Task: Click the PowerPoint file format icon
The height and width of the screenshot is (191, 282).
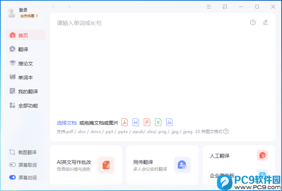Action: [147, 122]
